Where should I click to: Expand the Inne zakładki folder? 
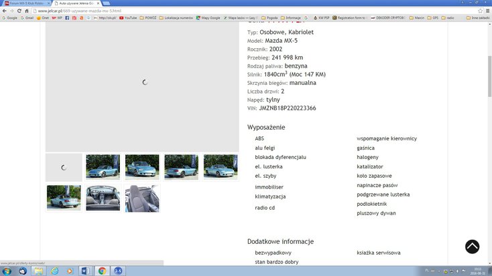(x=478, y=18)
